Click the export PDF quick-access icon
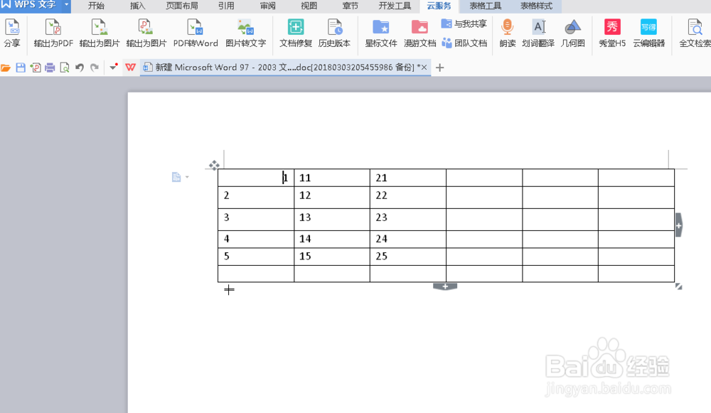Image resolution: width=711 pixels, height=413 pixels. pyautogui.click(x=36, y=68)
